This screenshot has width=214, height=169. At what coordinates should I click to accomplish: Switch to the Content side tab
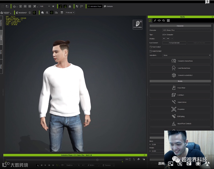click(x=1, y=37)
